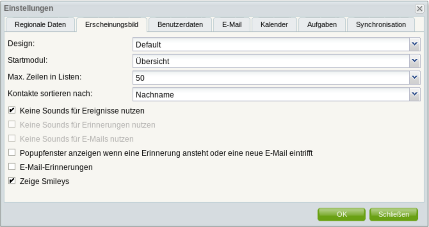429x227 pixels.
Task: Open Kontakte sortieren nach dropdown arrow
Action: point(415,94)
